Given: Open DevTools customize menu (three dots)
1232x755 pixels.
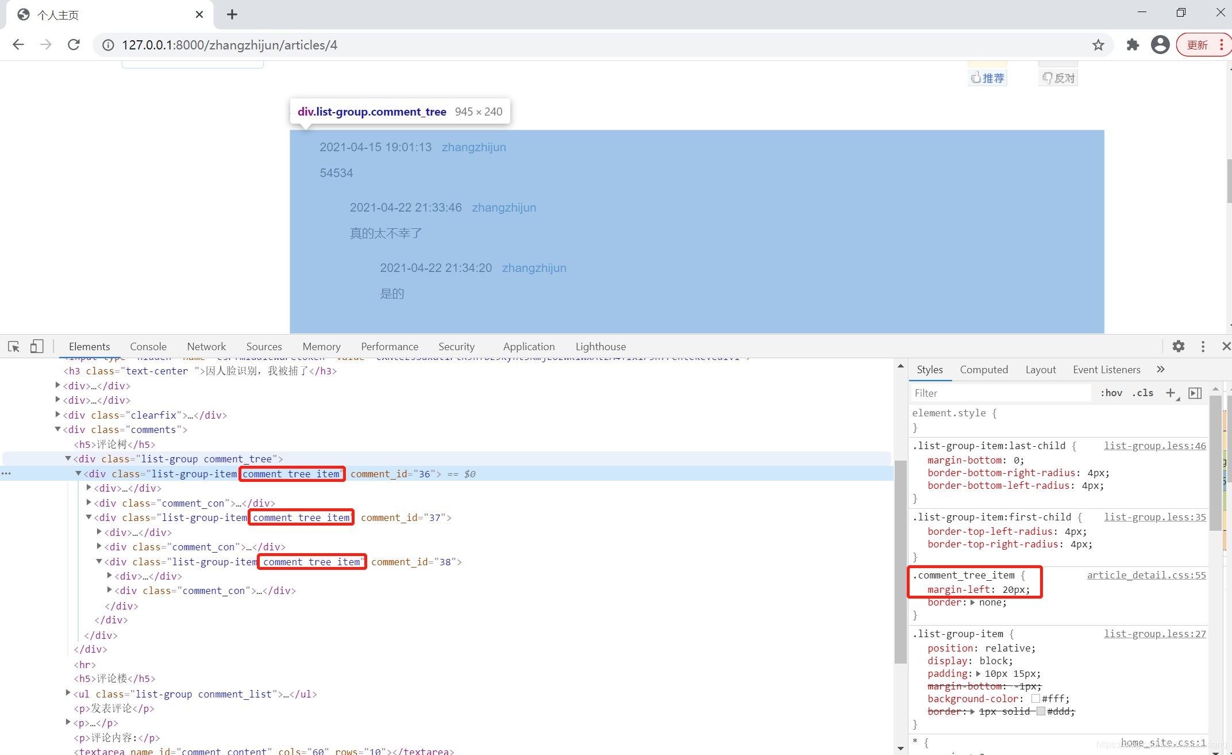Looking at the screenshot, I should (1203, 346).
